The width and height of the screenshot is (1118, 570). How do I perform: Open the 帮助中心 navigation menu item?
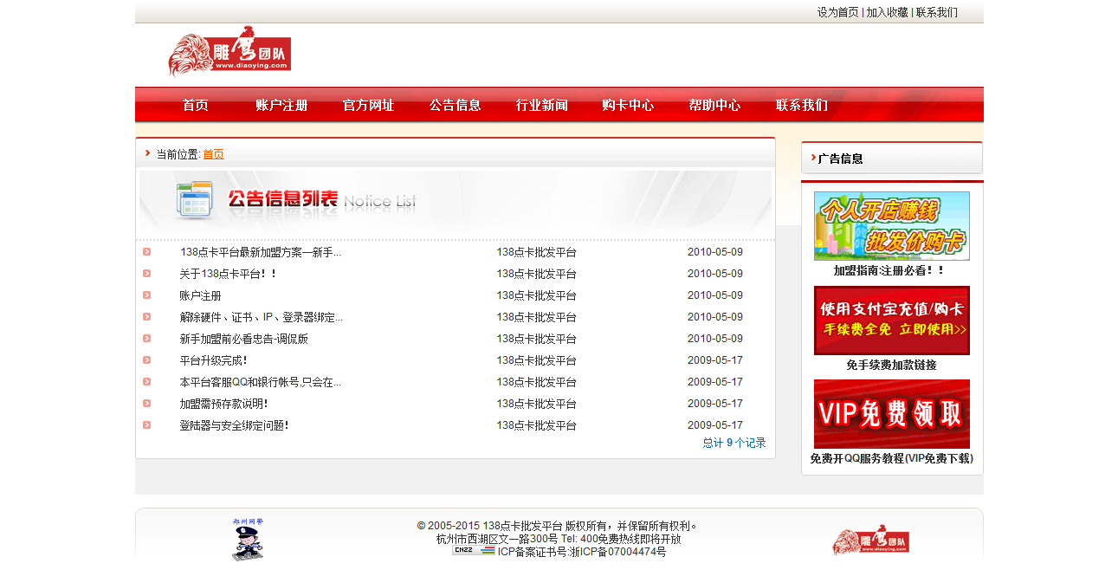coord(715,105)
